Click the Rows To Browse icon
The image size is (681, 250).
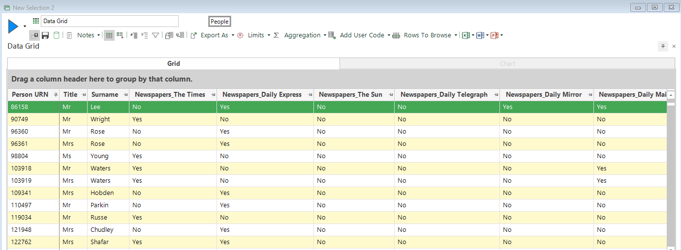[396, 35]
